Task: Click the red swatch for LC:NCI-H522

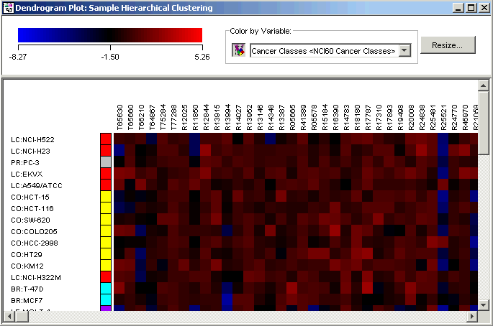Action: click(106, 139)
